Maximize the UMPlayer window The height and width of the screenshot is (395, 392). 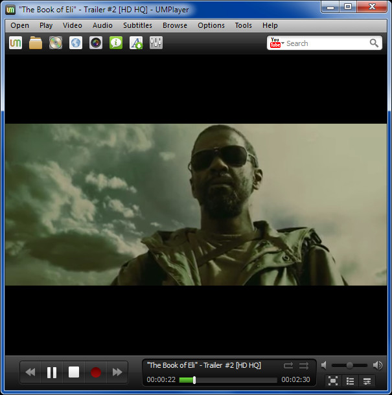[x=348, y=7]
